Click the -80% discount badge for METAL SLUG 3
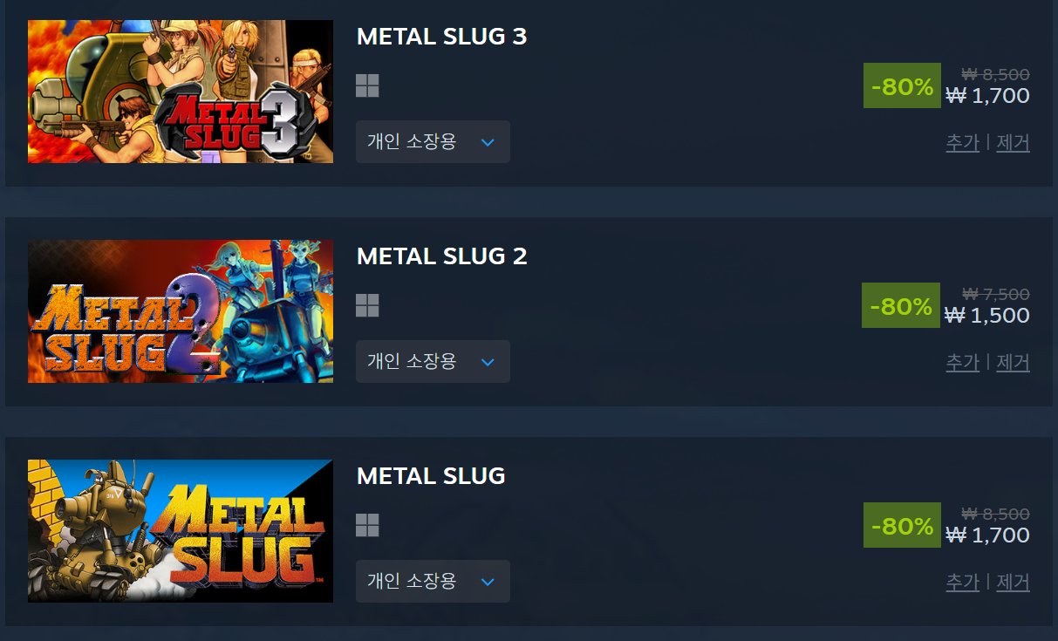Viewport: 1058px width, 641px height. tap(902, 85)
